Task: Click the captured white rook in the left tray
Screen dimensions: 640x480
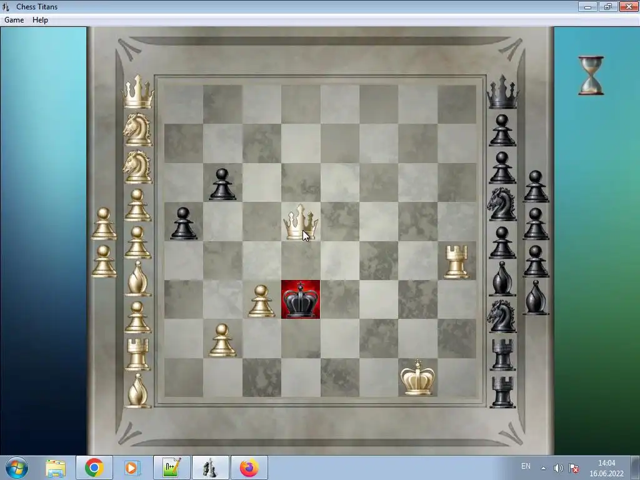Action: point(138,354)
